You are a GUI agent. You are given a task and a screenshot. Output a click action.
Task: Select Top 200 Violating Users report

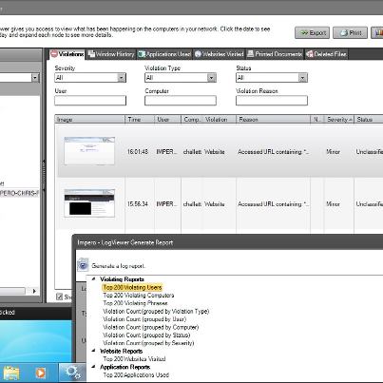(132, 287)
